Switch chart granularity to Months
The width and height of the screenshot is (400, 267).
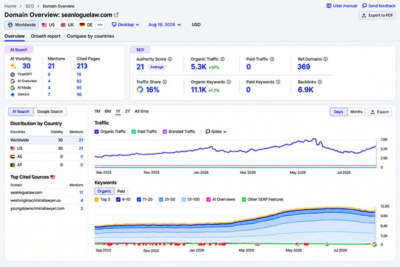pos(357,112)
